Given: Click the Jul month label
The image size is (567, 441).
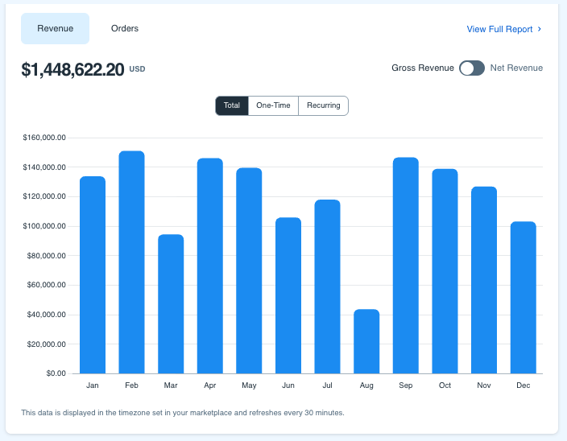Looking at the screenshot, I should pos(327,385).
